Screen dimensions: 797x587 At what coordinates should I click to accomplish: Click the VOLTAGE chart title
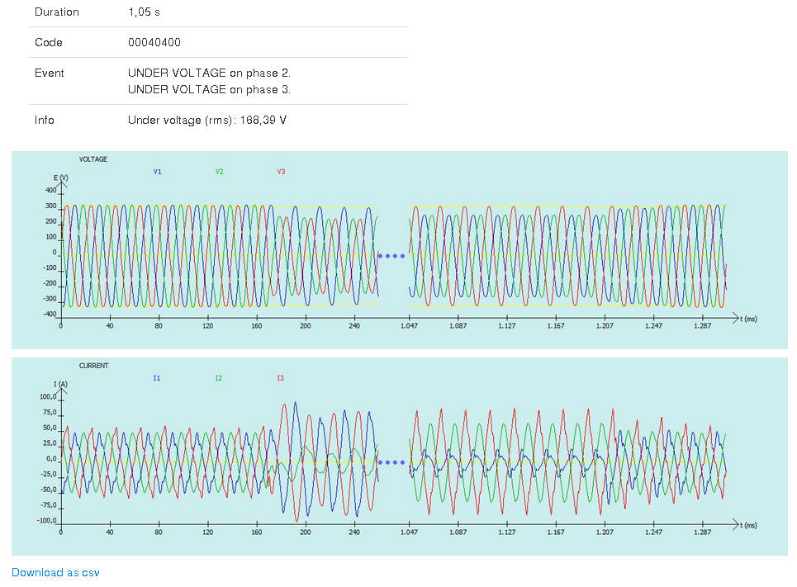[x=93, y=159]
